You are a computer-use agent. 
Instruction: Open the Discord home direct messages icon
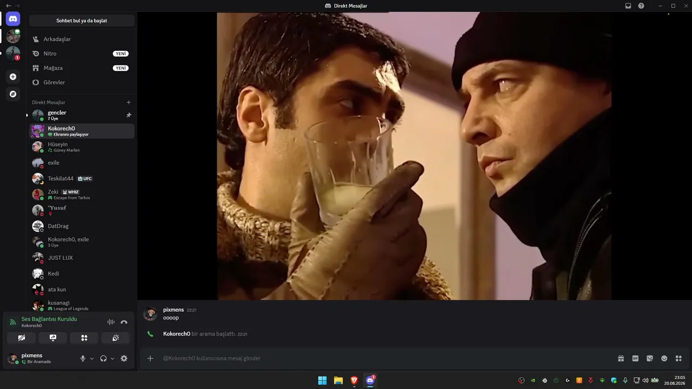click(13, 19)
